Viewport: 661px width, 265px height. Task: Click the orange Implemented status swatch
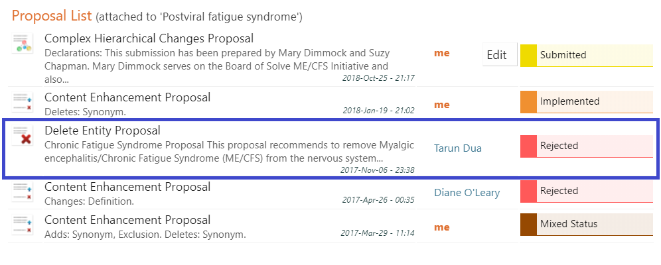[528, 101]
